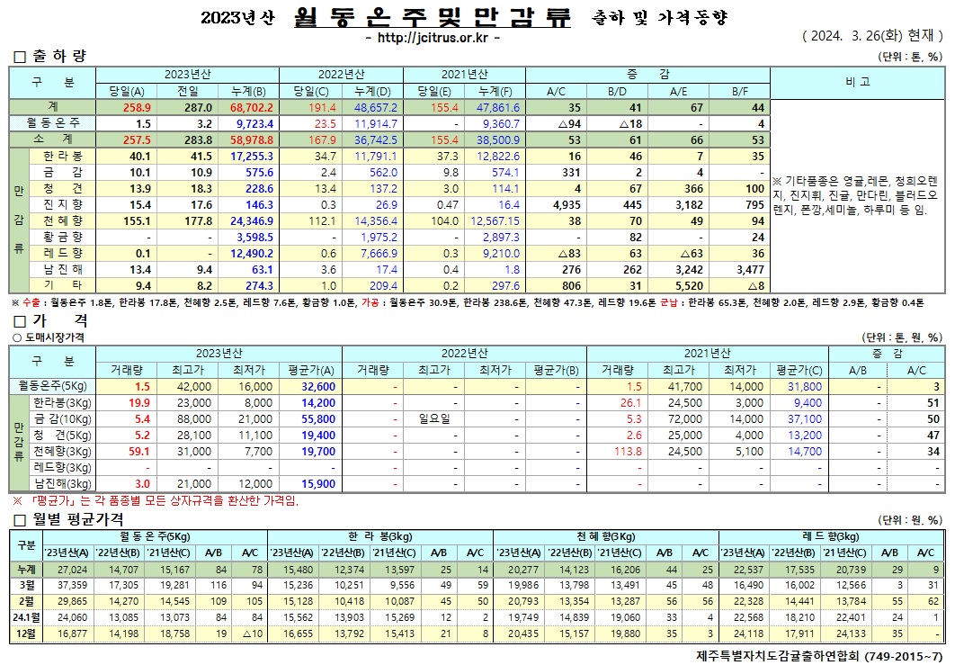
Task: Click the square marker beside 가격 heading
Action: click(18, 320)
